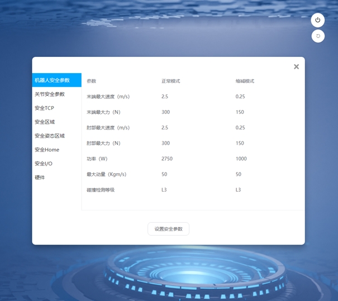The width and height of the screenshot is (338, 301).
Task: Open the 关节安全参数 tab
Action: pos(50,94)
